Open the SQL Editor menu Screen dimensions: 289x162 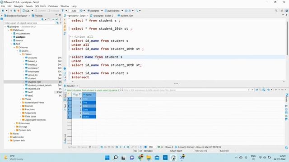pyautogui.click(x=40, y=6)
